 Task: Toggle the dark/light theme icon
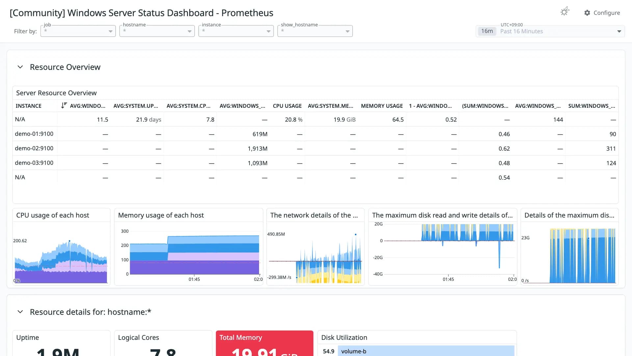coord(565,12)
